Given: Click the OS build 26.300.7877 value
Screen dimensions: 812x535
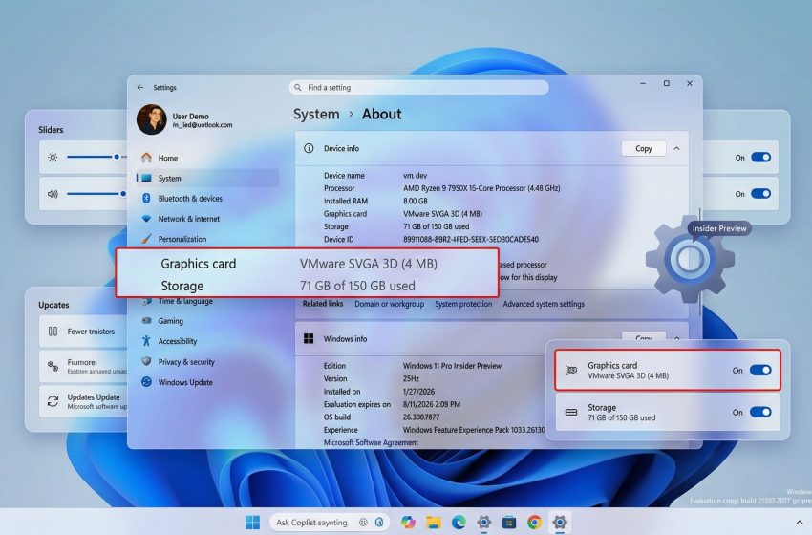Looking at the screenshot, I should pyautogui.click(x=421, y=417).
